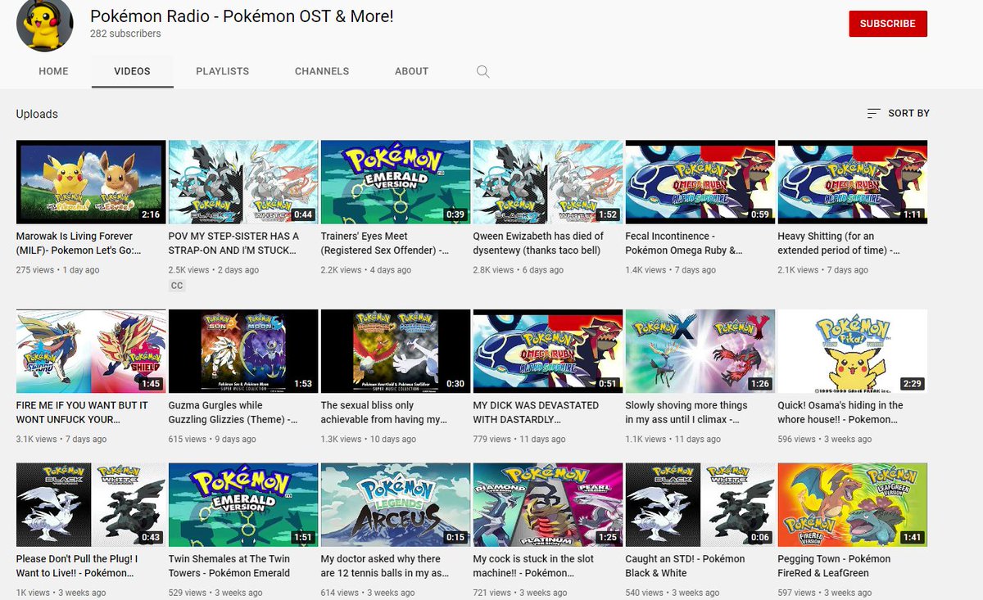The width and height of the screenshot is (983, 600).
Task: Open the Playlists tab
Action: (222, 71)
